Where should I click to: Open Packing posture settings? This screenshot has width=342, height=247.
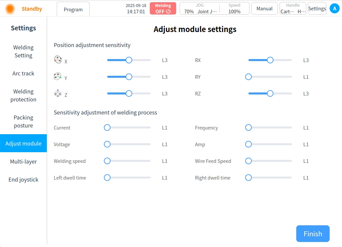click(23, 121)
